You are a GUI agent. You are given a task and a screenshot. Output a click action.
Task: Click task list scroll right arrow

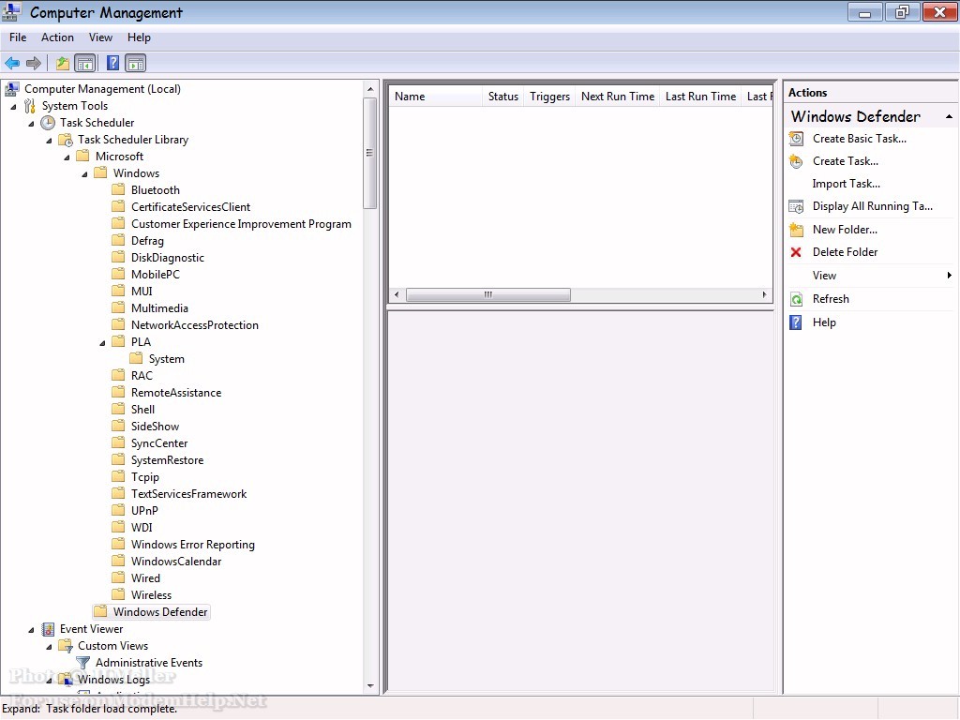click(x=764, y=295)
